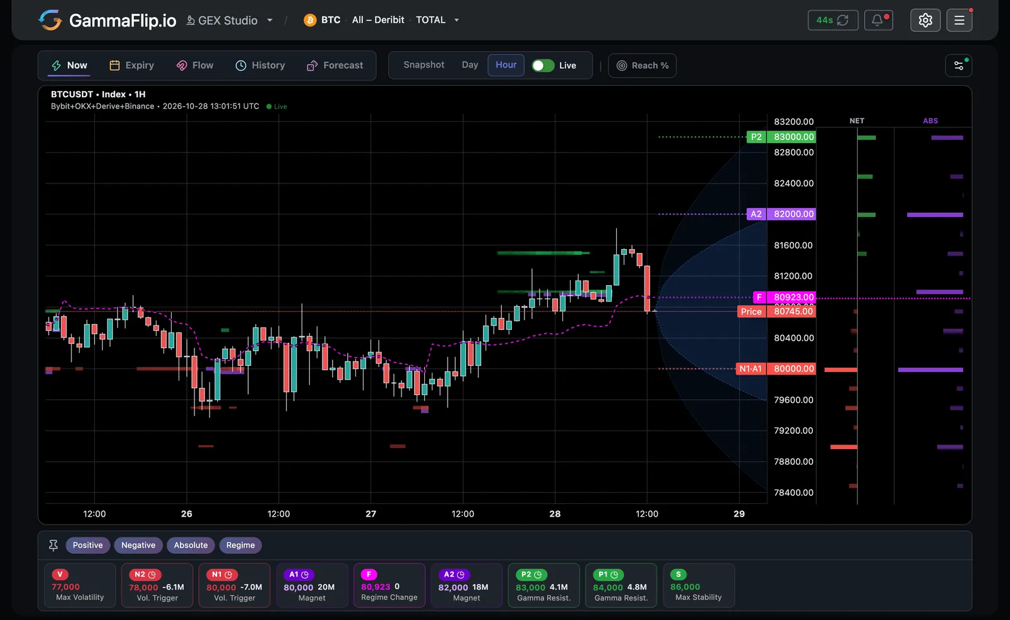Expand the GEX Studio dropdown arrow

click(x=270, y=20)
